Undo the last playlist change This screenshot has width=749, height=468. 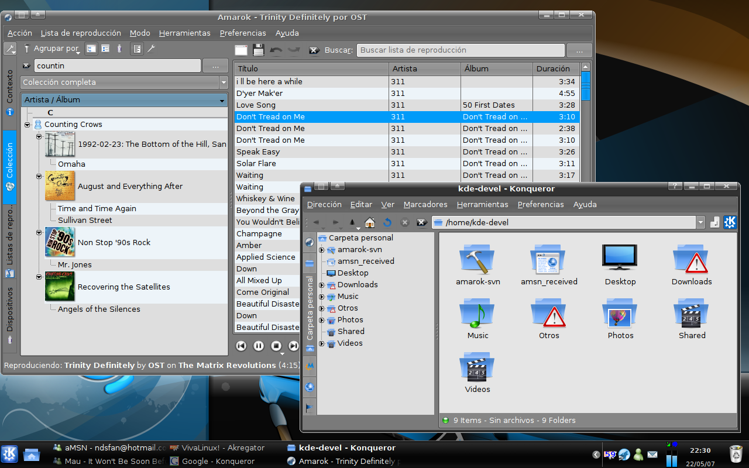coord(276,50)
